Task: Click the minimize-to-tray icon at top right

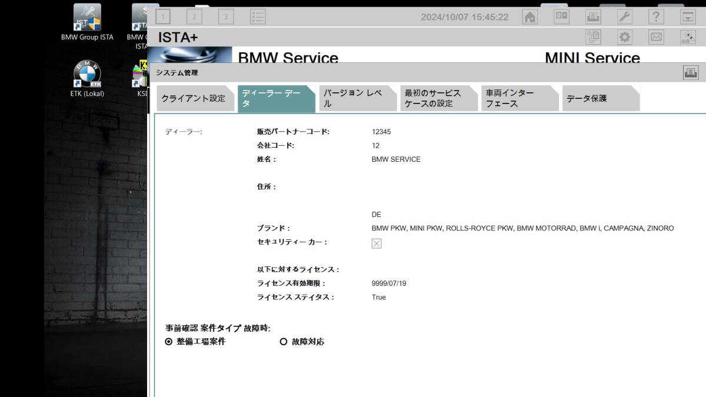Action: pyautogui.click(x=688, y=17)
